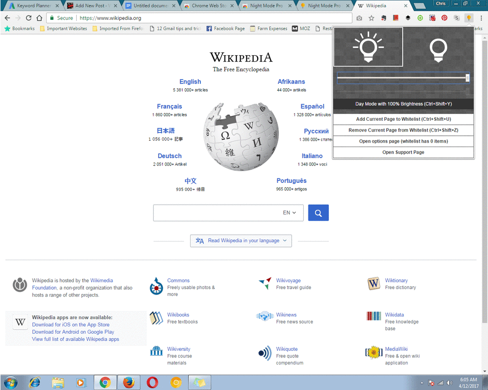Click the blue search magnifier button

318,213
